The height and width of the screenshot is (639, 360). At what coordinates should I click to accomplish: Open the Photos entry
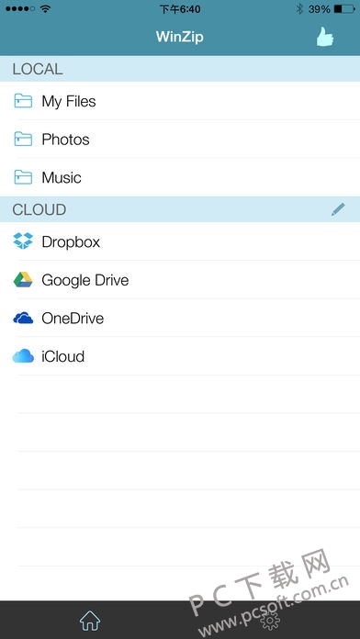click(180, 139)
